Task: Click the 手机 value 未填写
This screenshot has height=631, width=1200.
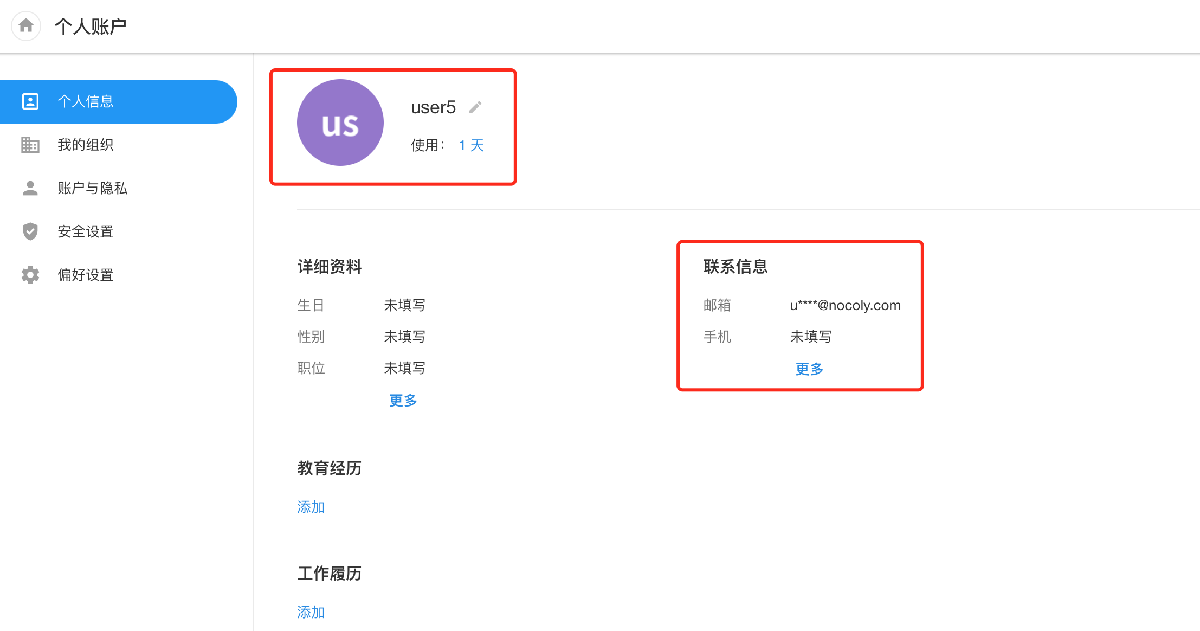Action: tap(811, 337)
